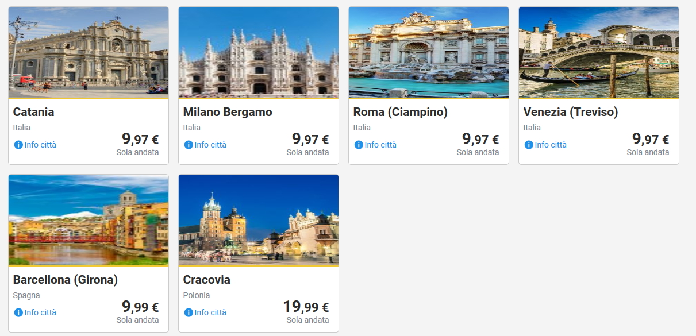Click the info icon for Barcellona (Girona)
Viewport: 696px width, 336px height.
[x=18, y=312]
